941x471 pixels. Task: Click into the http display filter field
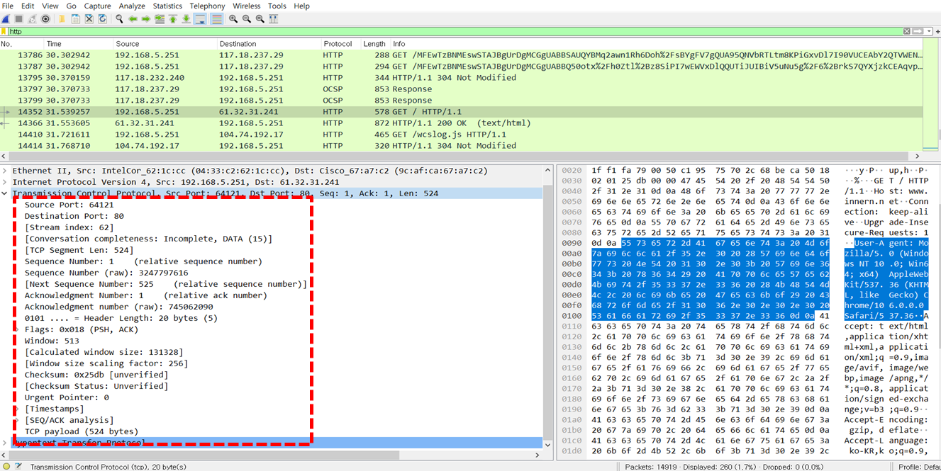click(454, 31)
